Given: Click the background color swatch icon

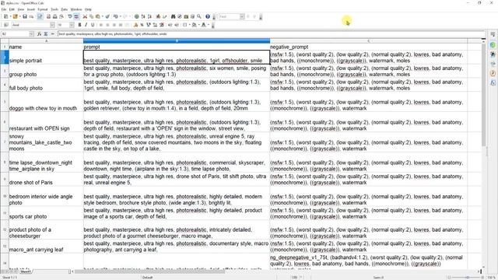Looking at the screenshot, I should click(194, 25).
